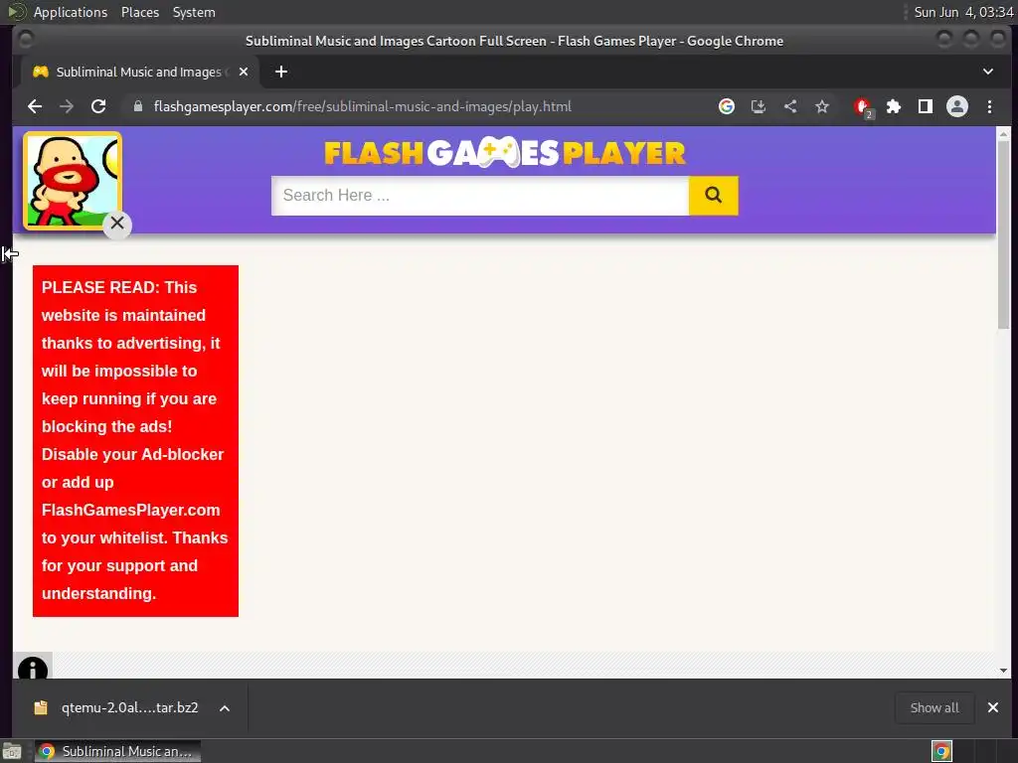The width and height of the screenshot is (1018, 763).
Task: Share this page via share icon
Action: [x=790, y=106]
